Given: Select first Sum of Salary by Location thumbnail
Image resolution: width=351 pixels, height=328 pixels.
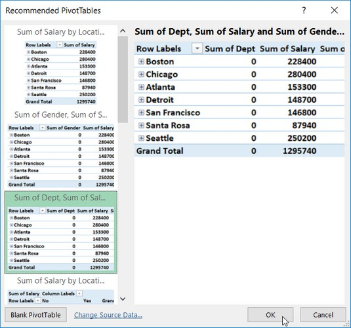Looking at the screenshot, I should point(60,67).
